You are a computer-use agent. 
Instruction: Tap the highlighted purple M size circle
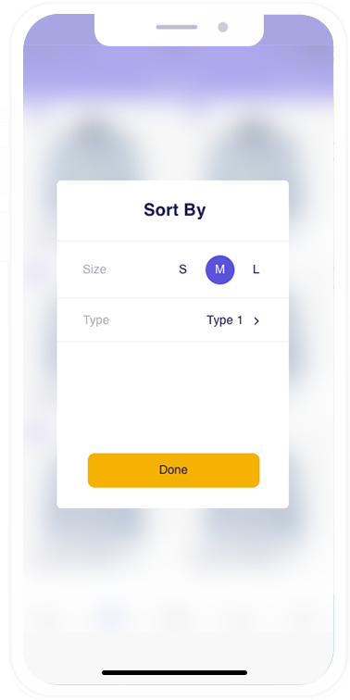coord(220,269)
